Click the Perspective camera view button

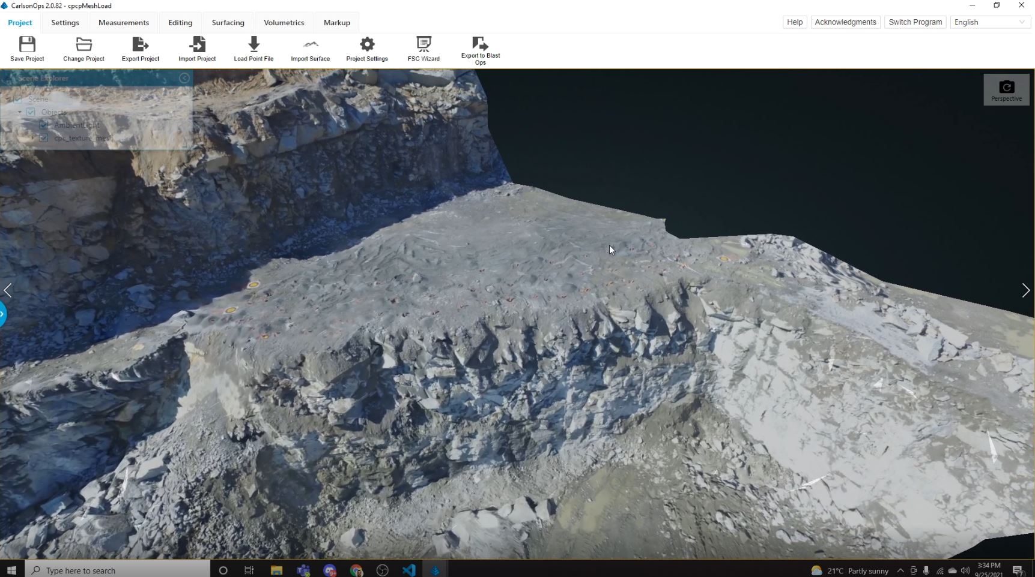(1006, 89)
